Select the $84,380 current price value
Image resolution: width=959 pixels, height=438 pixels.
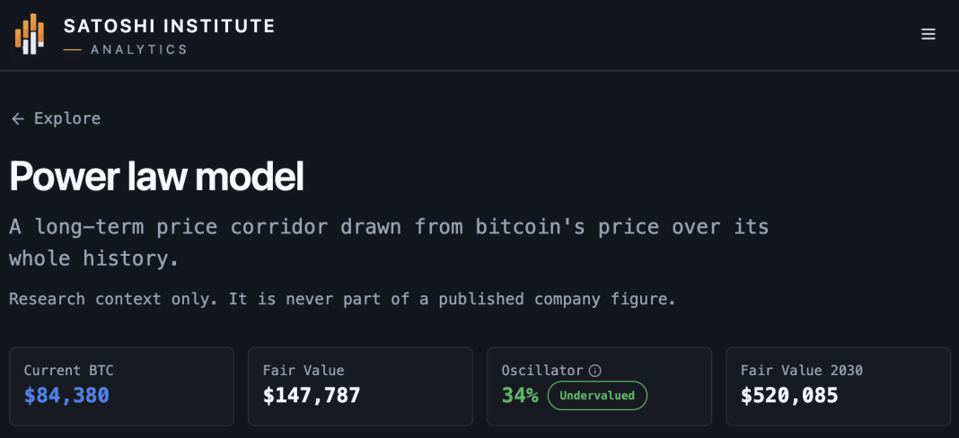[x=66, y=396]
